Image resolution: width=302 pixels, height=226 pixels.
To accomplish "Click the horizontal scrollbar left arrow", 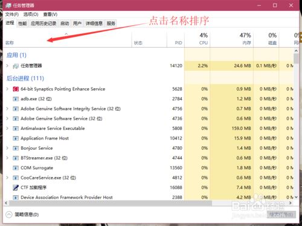I will click(6, 203).
